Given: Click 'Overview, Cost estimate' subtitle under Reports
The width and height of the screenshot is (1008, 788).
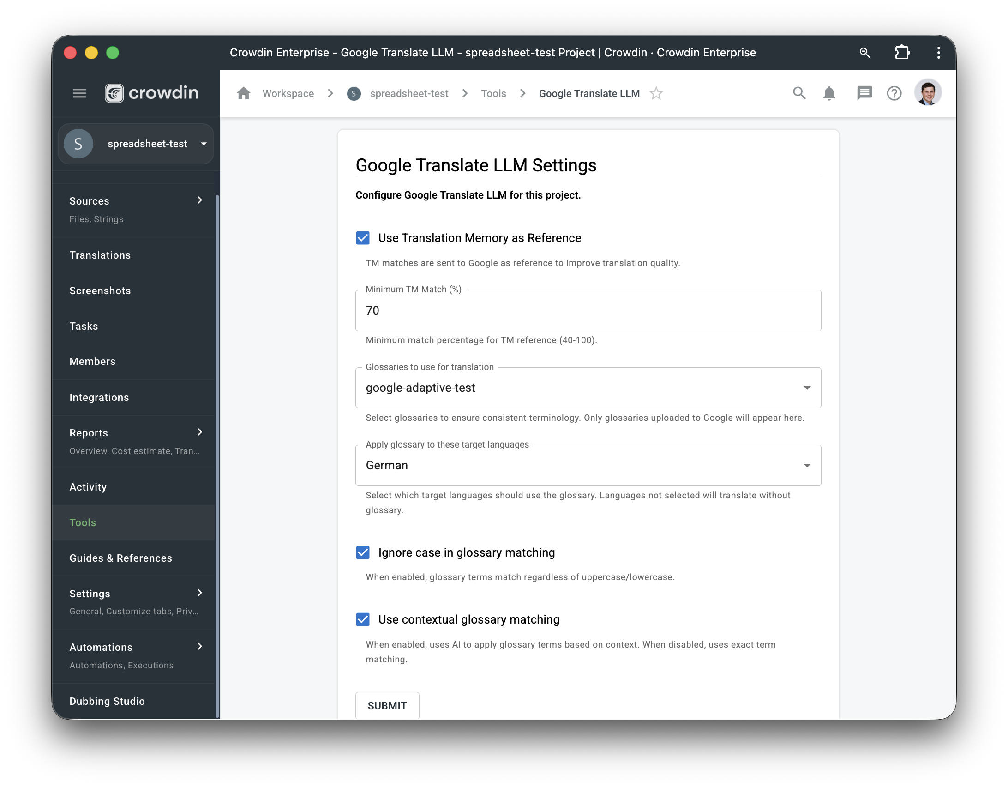Looking at the screenshot, I should pos(134,451).
